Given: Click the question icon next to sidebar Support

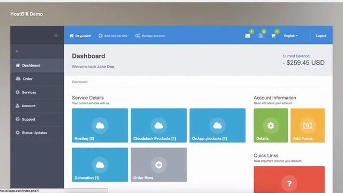Looking at the screenshot, I should 18,119.
